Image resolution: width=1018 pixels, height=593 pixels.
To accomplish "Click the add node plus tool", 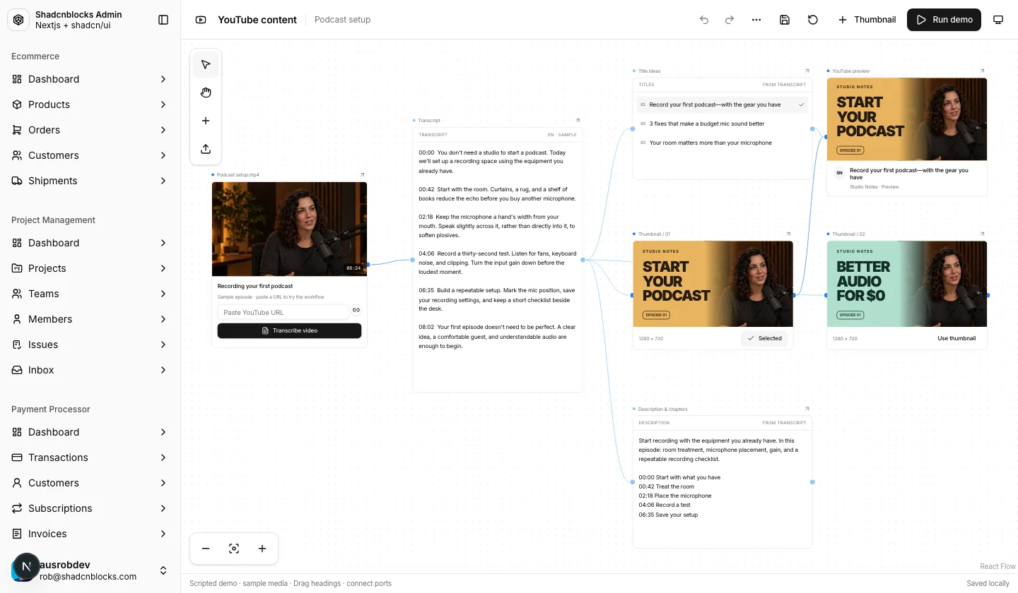I will point(206,121).
